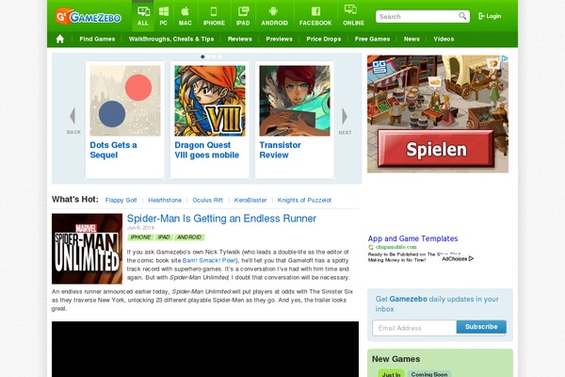Go to home via house icon
565x377 pixels.
coord(60,39)
